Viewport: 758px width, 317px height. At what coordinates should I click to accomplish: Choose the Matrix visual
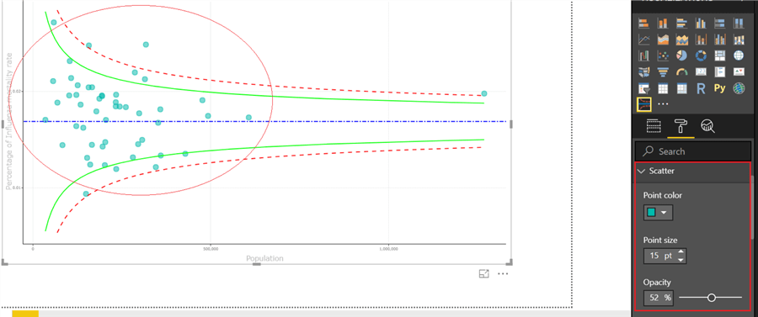(681, 89)
